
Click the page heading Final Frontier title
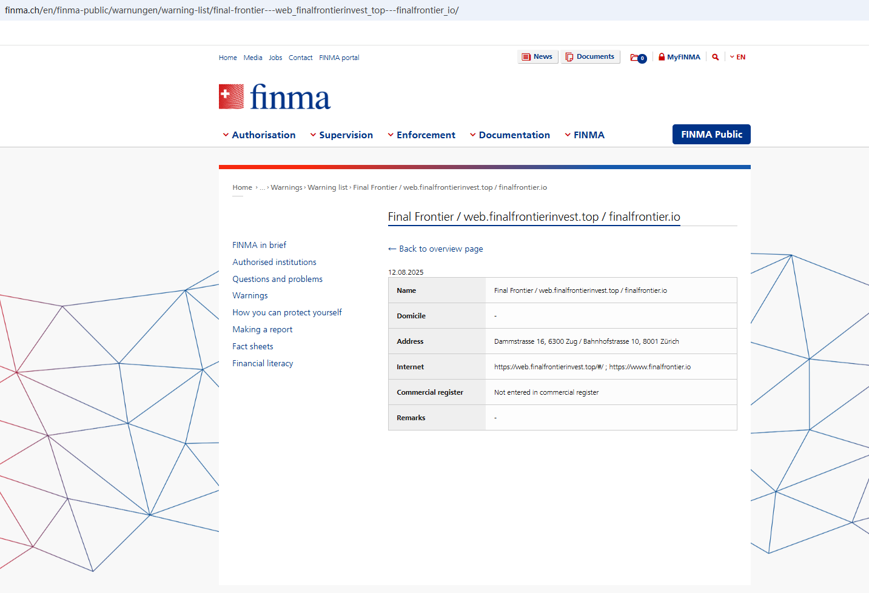534,216
